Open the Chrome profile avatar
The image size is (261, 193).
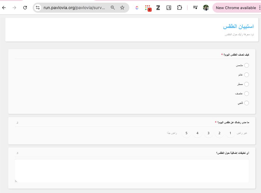[206, 8]
